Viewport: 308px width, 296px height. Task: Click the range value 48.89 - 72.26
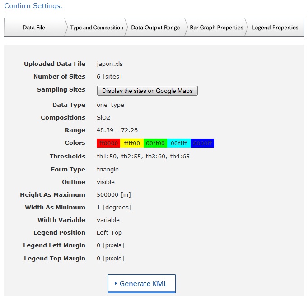[x=117, y=130]
